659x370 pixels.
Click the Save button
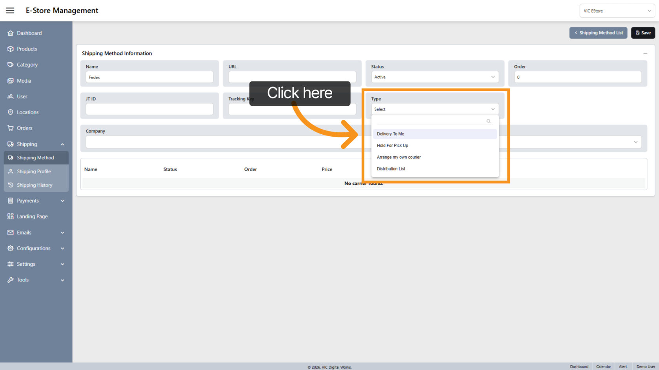pyautogui.click(x=643, y=33)
